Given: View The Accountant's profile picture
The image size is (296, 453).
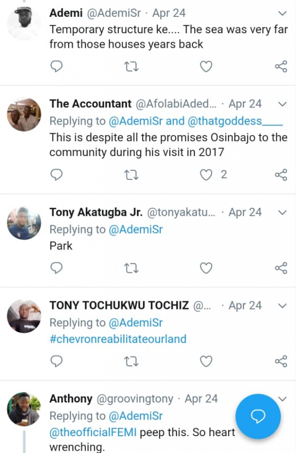Looking at the screenshot, I should pos(24,115).
